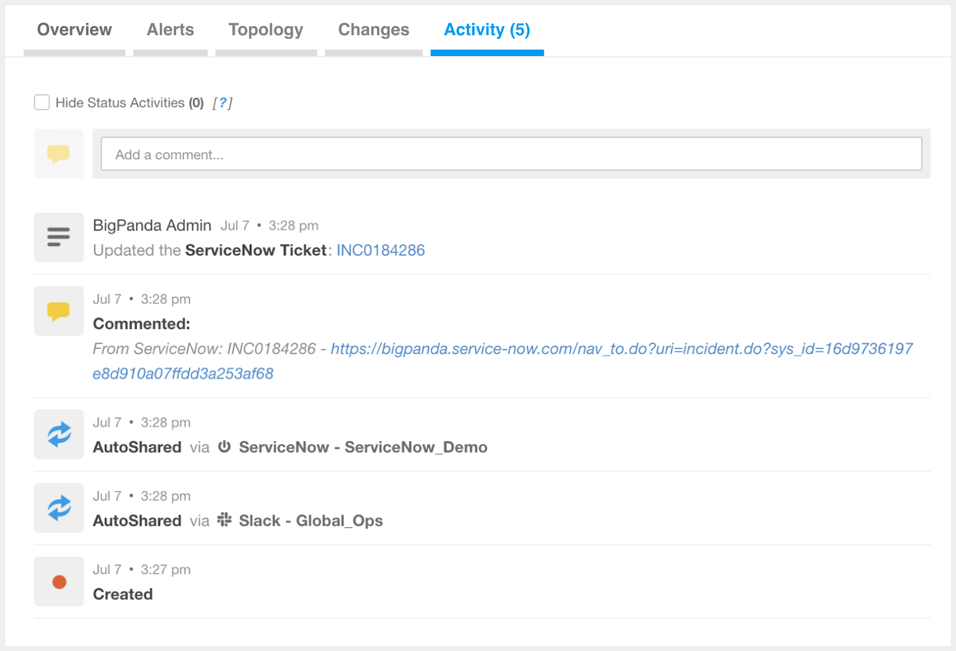Click the ServiceNow Ticket bold label

(x=256, y=250)
